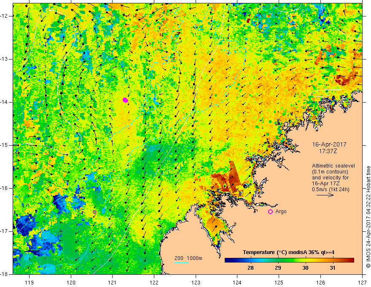This screenshot has height=287, width=371.
Task: Click longitude label '124' on bottom axis
Action: click(237, 282)
